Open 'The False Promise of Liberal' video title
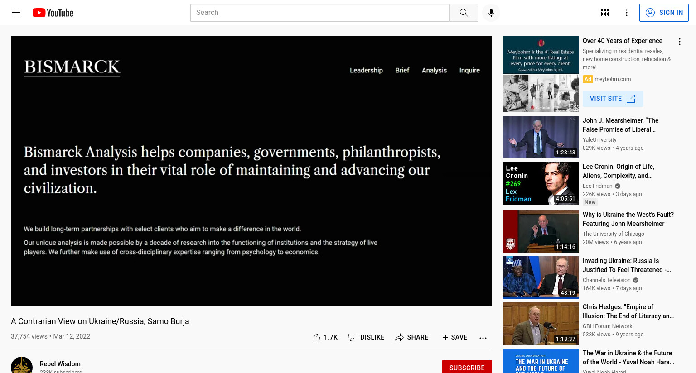Screen dimensions: 696x373 tap(620, 125)
